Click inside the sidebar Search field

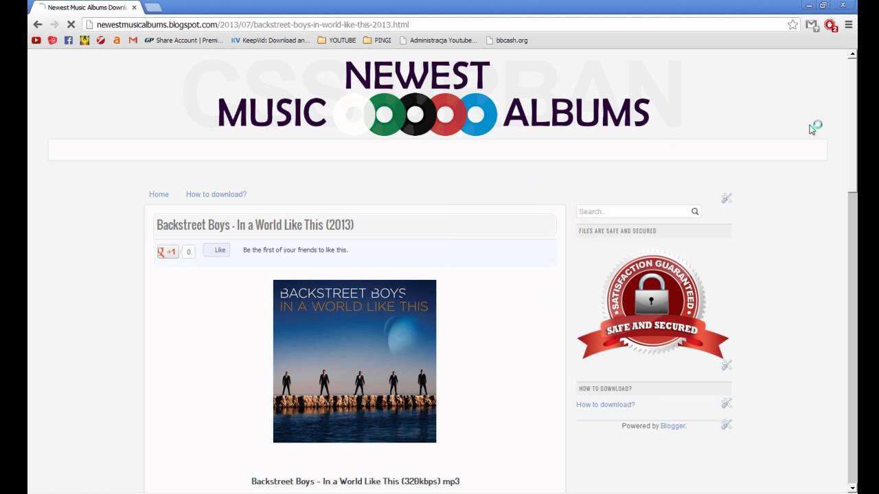[x=633, y=211]
